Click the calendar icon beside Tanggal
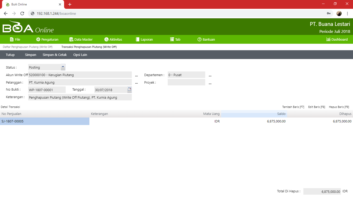The image size is (353, 198). click(x=129, y=90)
